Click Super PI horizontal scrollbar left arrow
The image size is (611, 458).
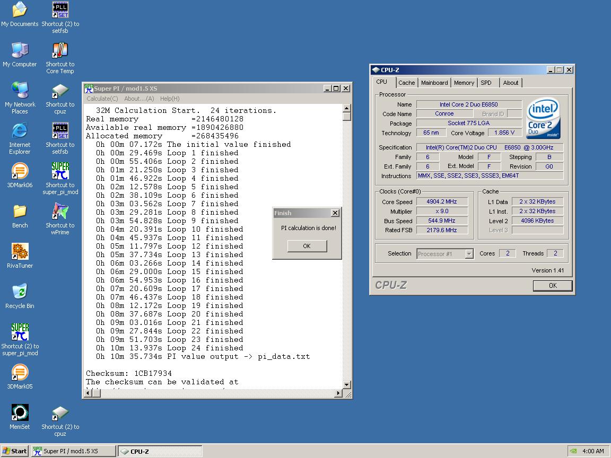(88, 393)
